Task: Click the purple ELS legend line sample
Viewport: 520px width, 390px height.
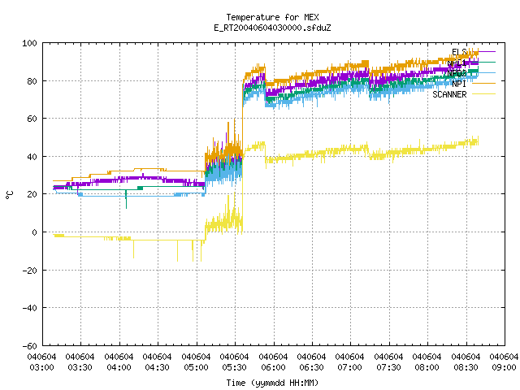Action: point(484,52)
